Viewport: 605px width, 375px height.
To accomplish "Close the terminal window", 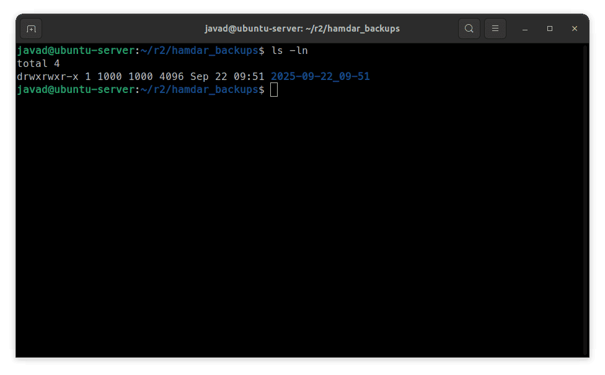I will pyautogui.click(x=574, y=29).
